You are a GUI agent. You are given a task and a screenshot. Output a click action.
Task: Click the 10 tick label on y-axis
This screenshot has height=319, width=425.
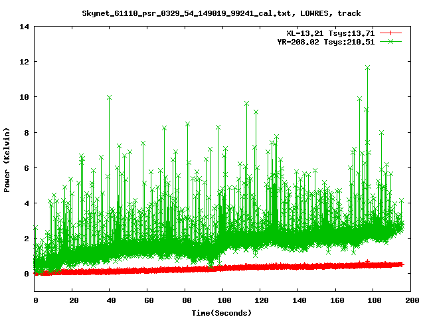25,97
